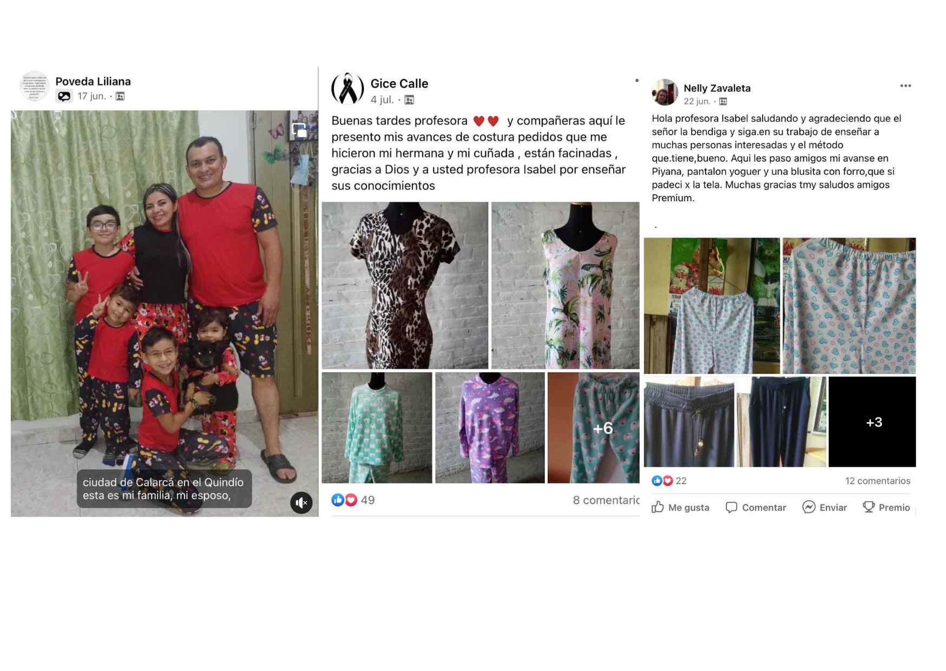Viewport: 946px width, 671px height.
Task: Click the Comentar speech bubble button
Action: 756,507
